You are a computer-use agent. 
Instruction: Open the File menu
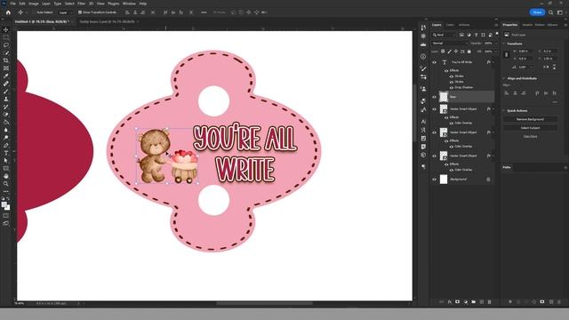12,4
